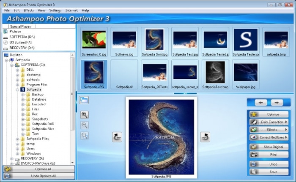The height and width of the screenshot is (182, 296).
Task: Open the Internet menu
Action: 71,11
